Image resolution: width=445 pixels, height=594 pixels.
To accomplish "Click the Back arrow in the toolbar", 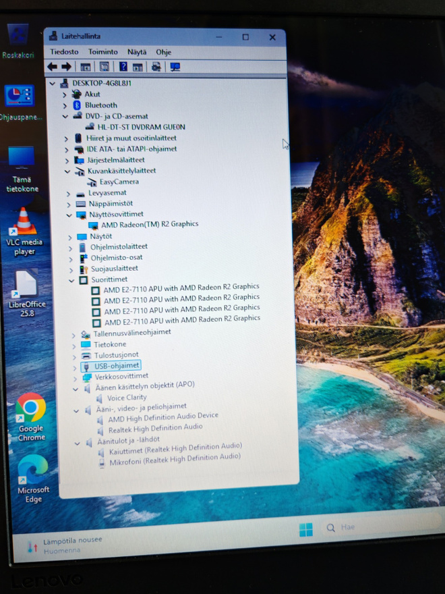I will coord(52,67).
